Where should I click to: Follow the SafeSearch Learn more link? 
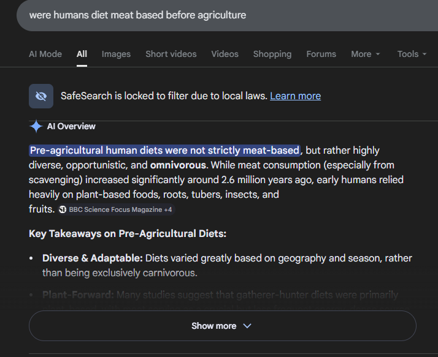(295, 96)
